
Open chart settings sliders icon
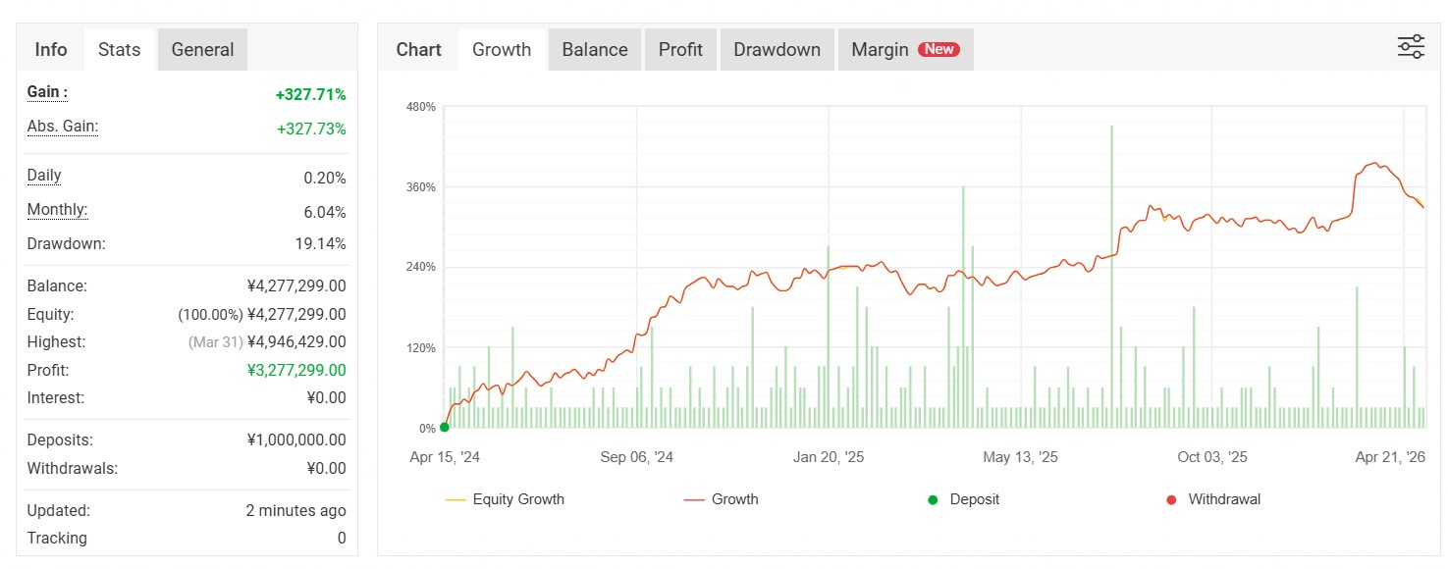pyautogui.click(x=1411, y=47)
